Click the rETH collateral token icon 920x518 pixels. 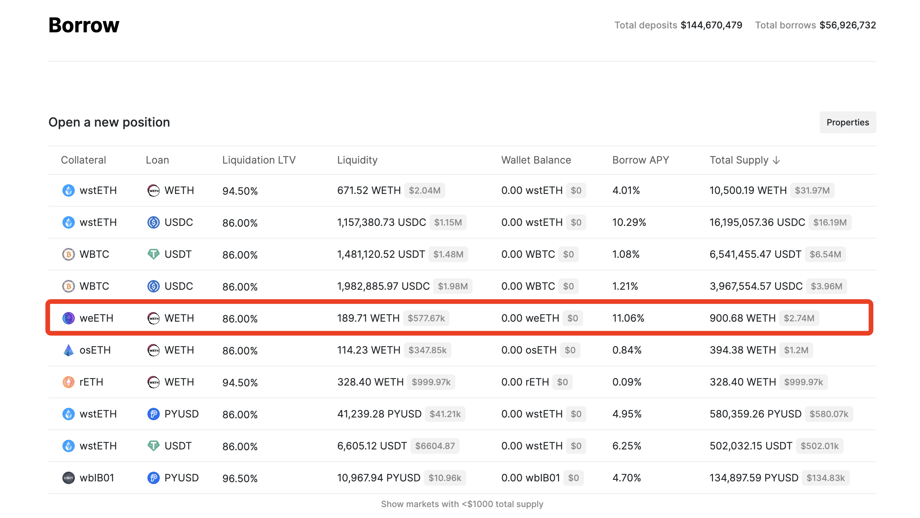[x=69, y=382]
